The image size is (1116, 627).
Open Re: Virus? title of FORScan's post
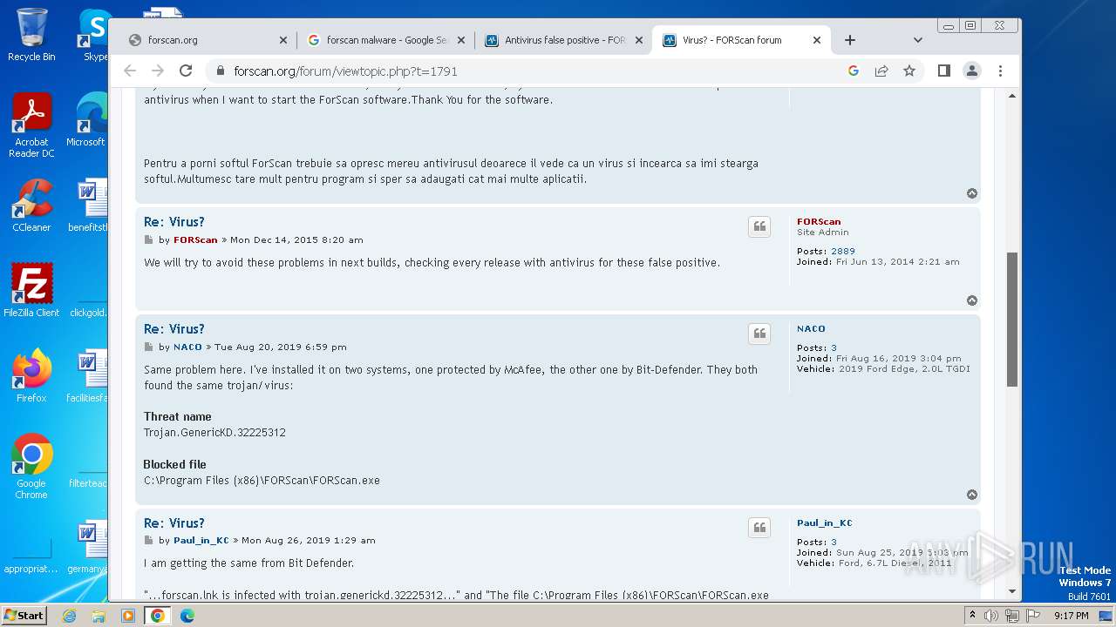point(174,222)
